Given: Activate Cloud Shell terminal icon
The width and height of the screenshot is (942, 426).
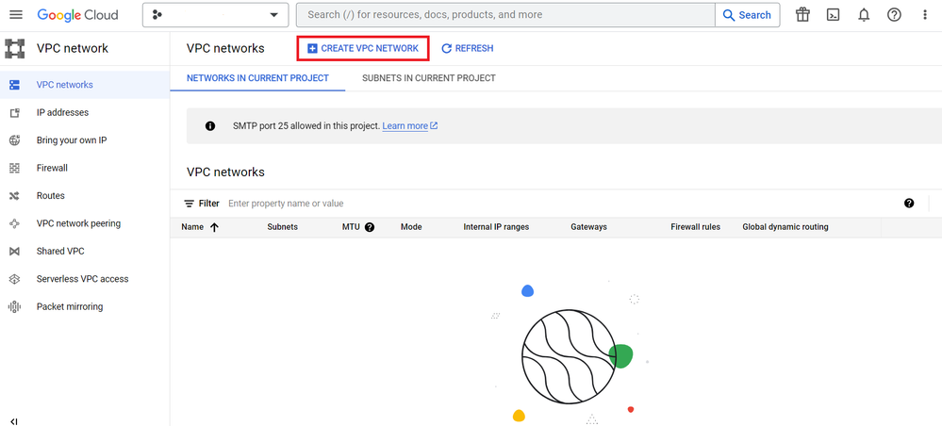Looking at the screenshot, I should click(833, 15).
